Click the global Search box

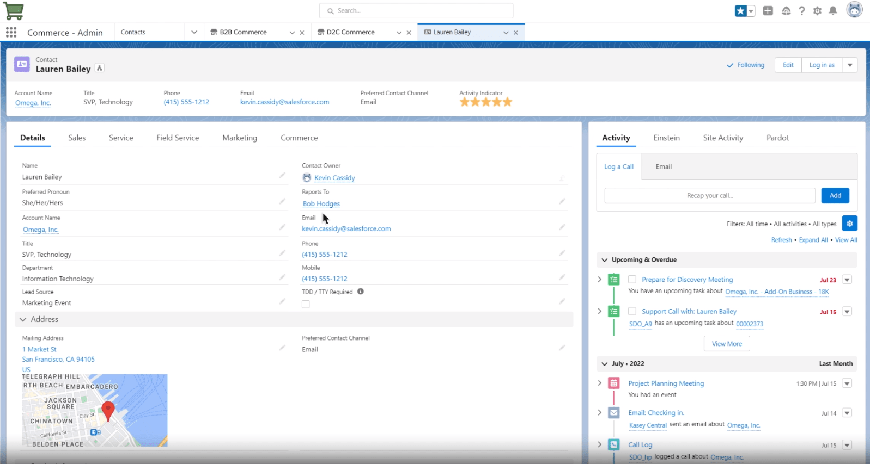[416, 11]
